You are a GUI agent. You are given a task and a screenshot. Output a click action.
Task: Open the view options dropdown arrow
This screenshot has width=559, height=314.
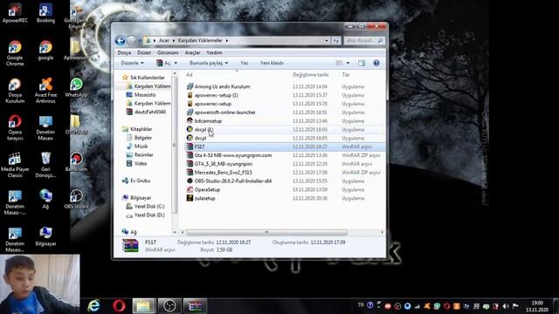click(348, 63)
